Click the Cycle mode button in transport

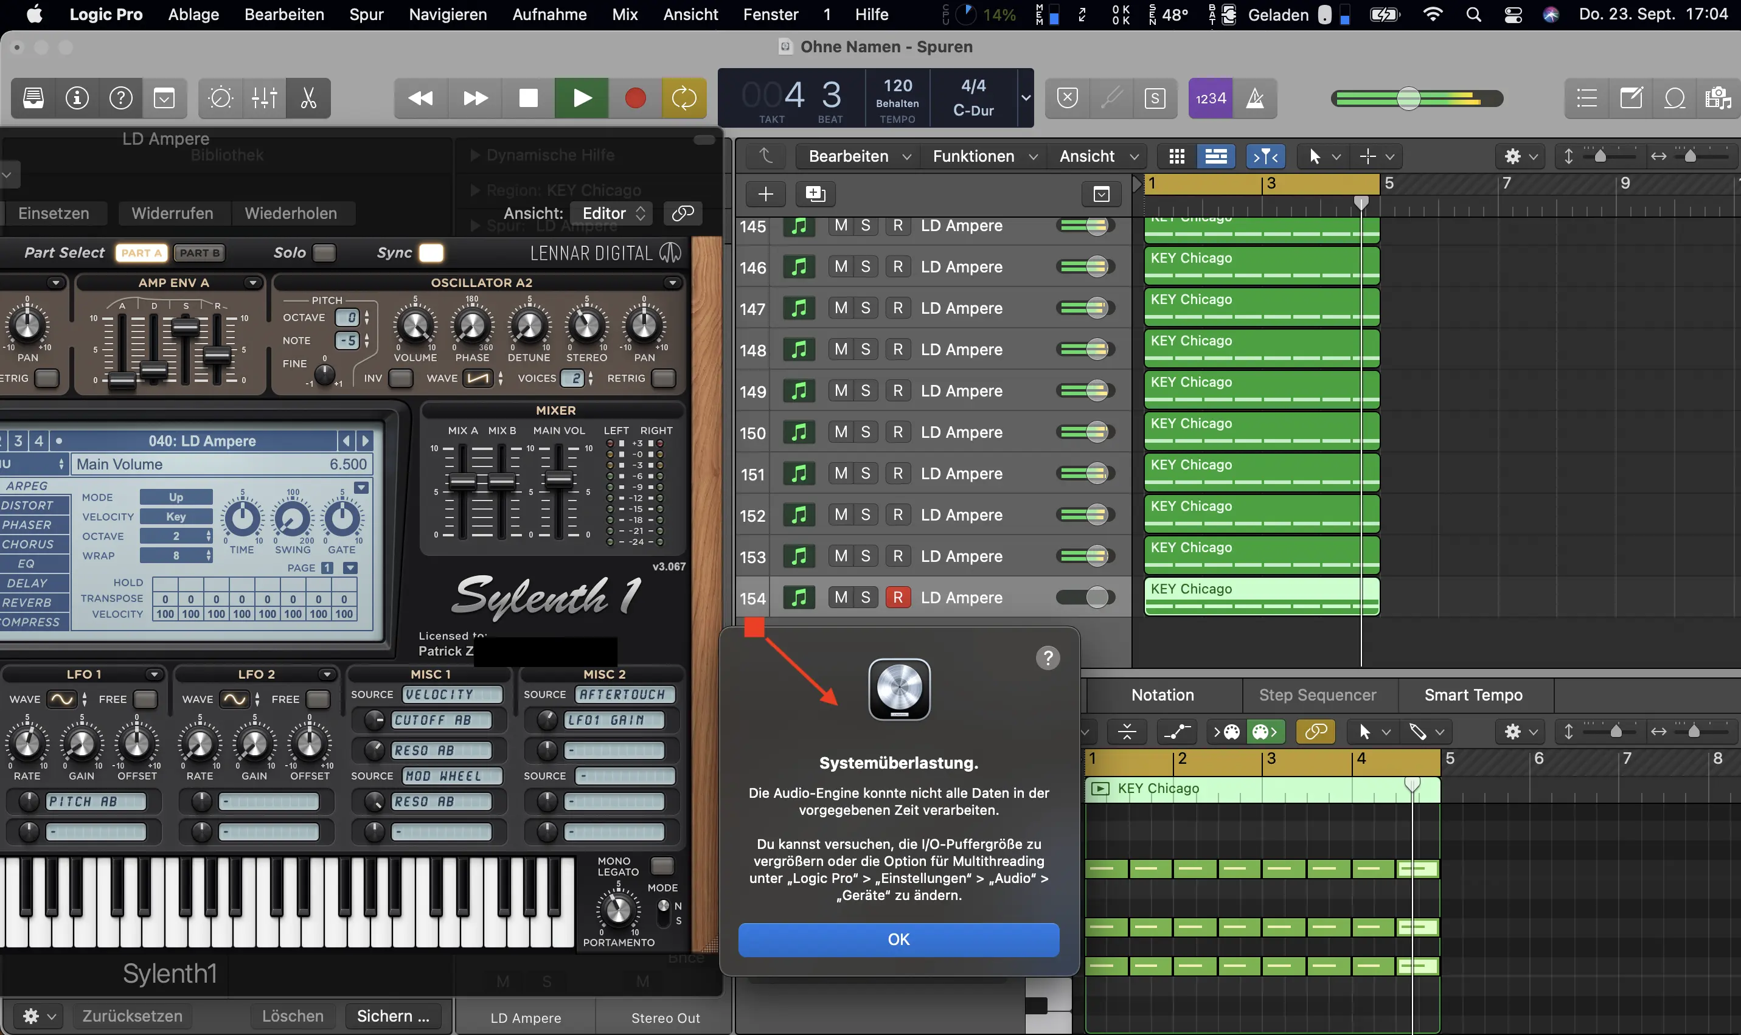click(x=684, y=99)
